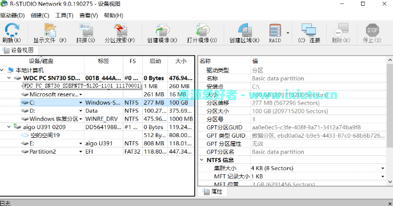Screen dimensions: 393x206
Task: Sort by 标签 column header
Action: pyautogui.click(x=103, y=61)
